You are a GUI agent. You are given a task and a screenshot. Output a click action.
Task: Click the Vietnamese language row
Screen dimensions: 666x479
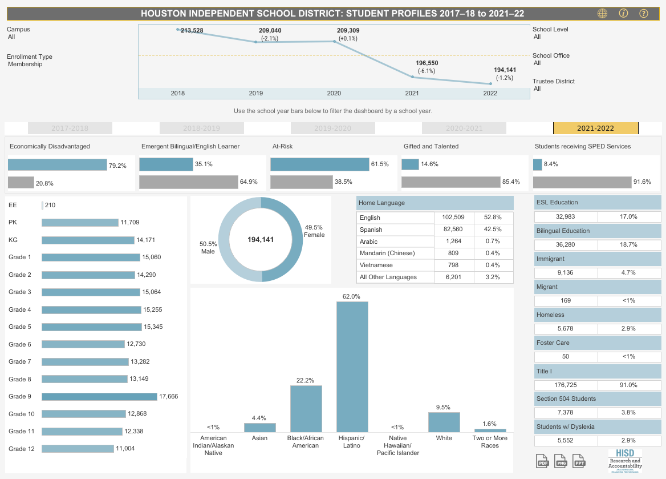point(435,265)
